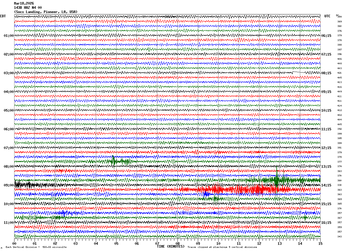Image resolution: width=343 pixels, height=251 pixels.
Task: Click the "11:00" CDT hour label
Action: pyautogui.click(x=9, y=223)
